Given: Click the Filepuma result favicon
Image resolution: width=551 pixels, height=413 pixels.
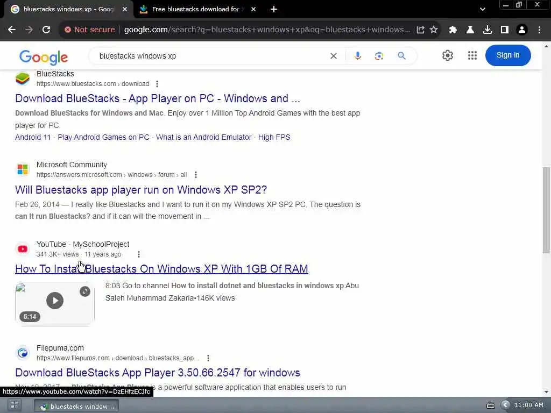Looking at the screenshot, I should pyautogui.click(x=23, y=353).
